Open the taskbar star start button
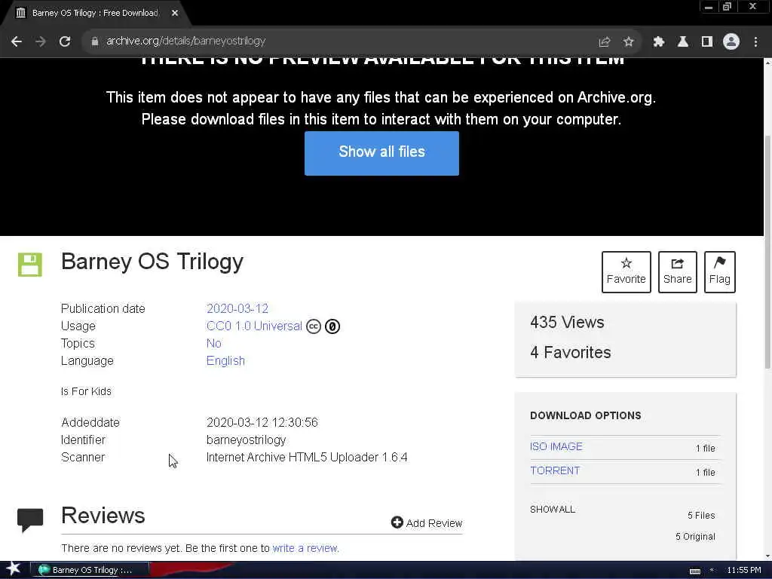This screenshot has height=579, width=772. (x=14, y=568)
